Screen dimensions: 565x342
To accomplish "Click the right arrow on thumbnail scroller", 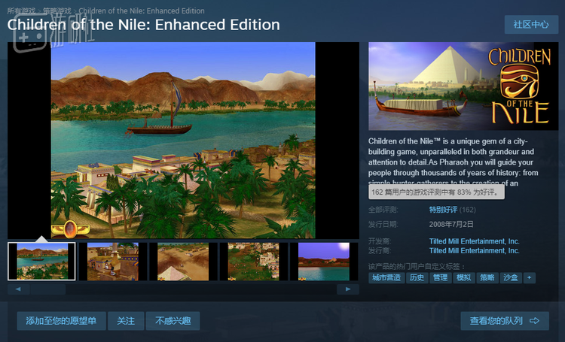I will 348,289.
